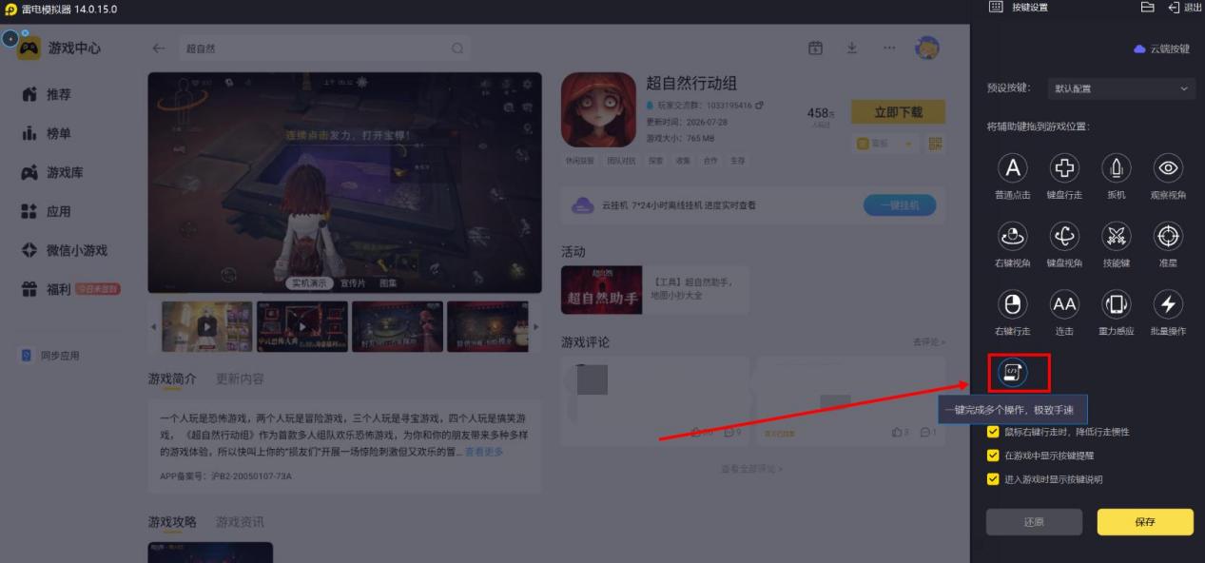
Task: Select the 重力感应 gravity sensor icon
Action: point(1116,304)
